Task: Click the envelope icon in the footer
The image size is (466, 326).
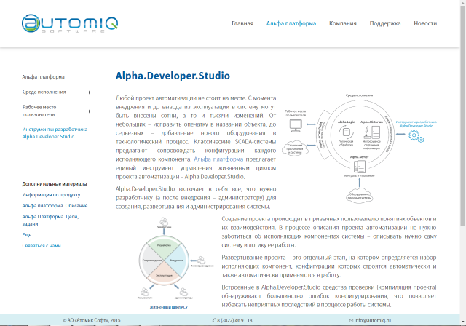Action: point(351,320)
